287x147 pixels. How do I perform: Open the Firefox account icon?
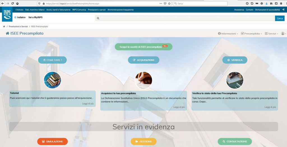click(x=281, y=3)
